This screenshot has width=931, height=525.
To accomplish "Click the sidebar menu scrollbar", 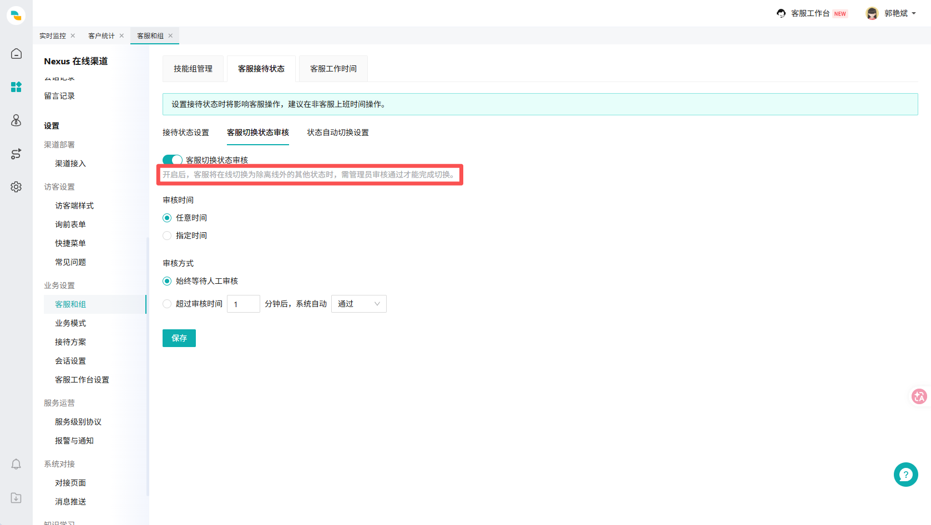I will coord(148,366).
